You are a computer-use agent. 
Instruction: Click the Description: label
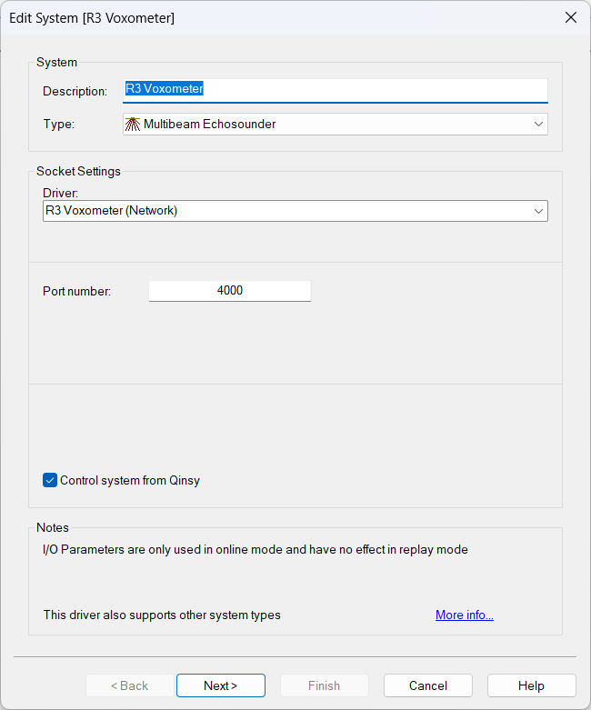click(x=75, y=92)
